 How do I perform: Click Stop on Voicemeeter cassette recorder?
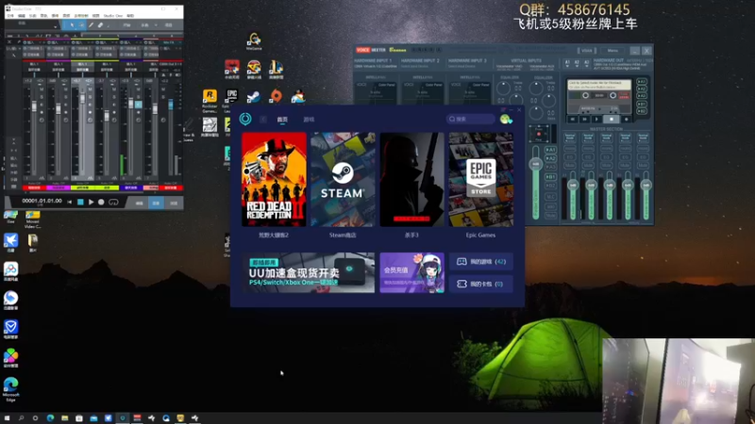pos(612,119)
